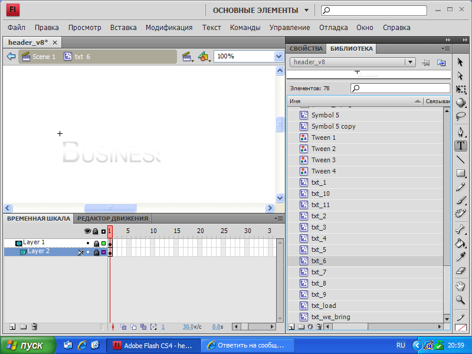Select the Line tool
This screenshot has width=472, height=354.
tap(460, 159)
